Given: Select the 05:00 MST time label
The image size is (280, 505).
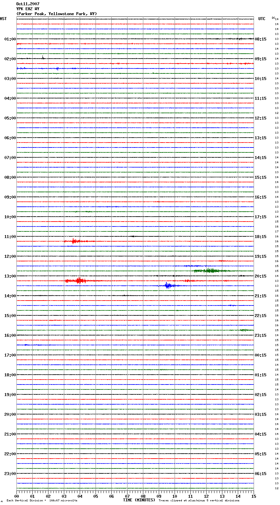Looking at the screenshot, I should (10, 118).
